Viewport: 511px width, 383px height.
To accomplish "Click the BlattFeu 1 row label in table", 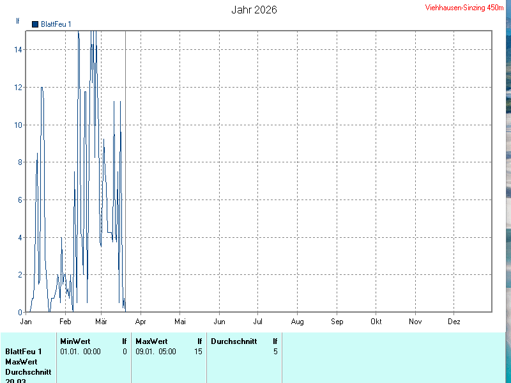I will coord(24,352).
